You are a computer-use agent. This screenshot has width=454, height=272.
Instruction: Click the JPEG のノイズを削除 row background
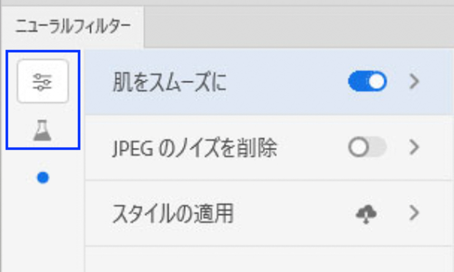311,148
